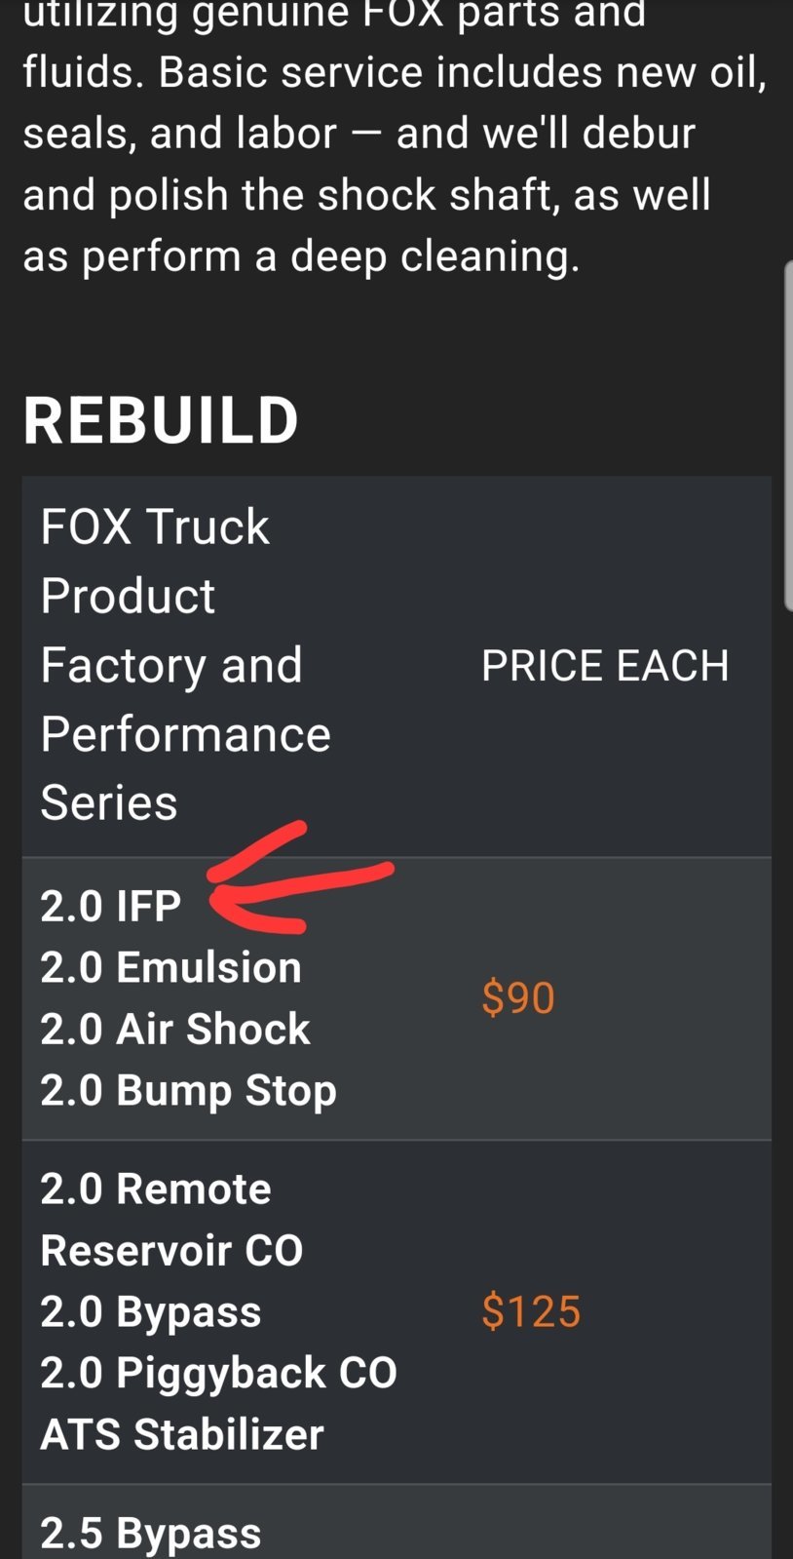Image resolution: width=793 pixels, height=1559 pixels.
Task: Click the 'deep cleaning' text line
Action: [x=302, y=256]
